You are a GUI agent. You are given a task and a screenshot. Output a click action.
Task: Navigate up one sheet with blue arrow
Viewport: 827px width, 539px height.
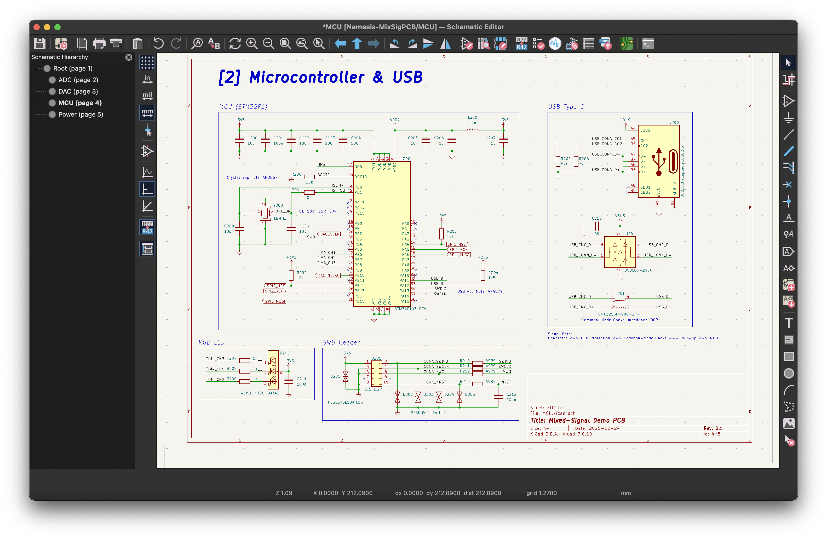[x=357, y=43]
